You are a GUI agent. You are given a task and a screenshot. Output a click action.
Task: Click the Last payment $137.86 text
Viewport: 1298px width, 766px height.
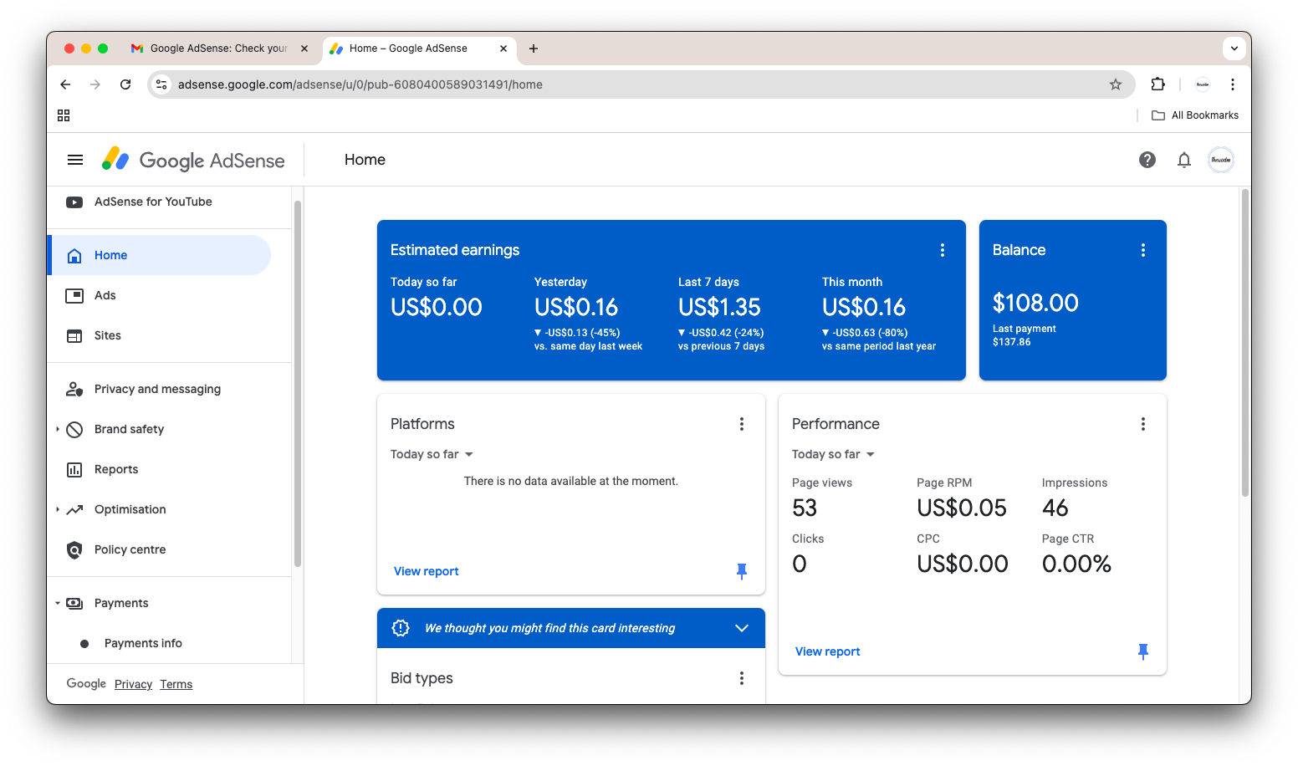[1025, 335]
